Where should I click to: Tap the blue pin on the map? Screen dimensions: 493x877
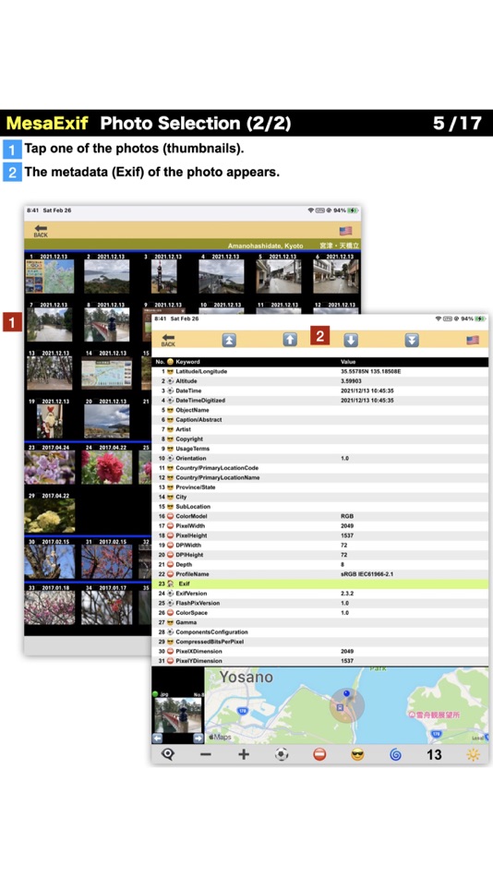(x=346, y=694)
